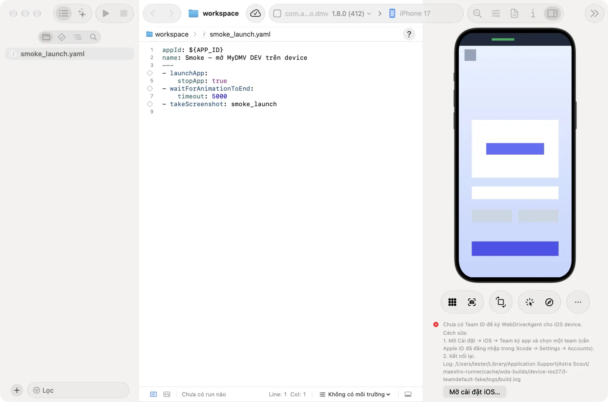Click the magnifier search icon in toolbar
Viewport: 608px width, 402px height.
click(477, 14)
